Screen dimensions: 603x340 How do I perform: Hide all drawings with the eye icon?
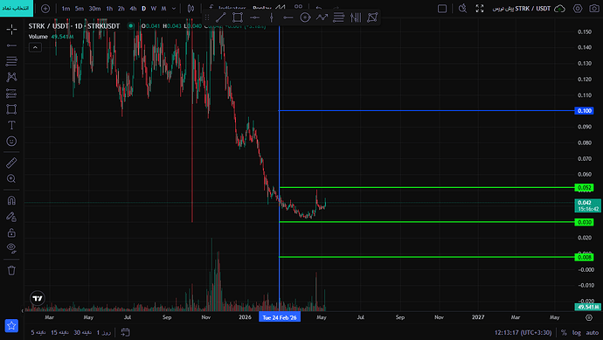(11, 248)
